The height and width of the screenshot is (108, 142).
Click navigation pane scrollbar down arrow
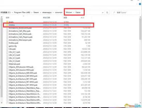2,103
